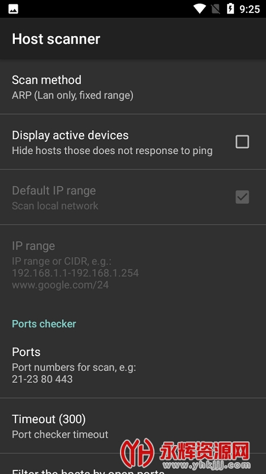Select the Default IP range row
Screen dimensions: 266x474
[133, 197]
